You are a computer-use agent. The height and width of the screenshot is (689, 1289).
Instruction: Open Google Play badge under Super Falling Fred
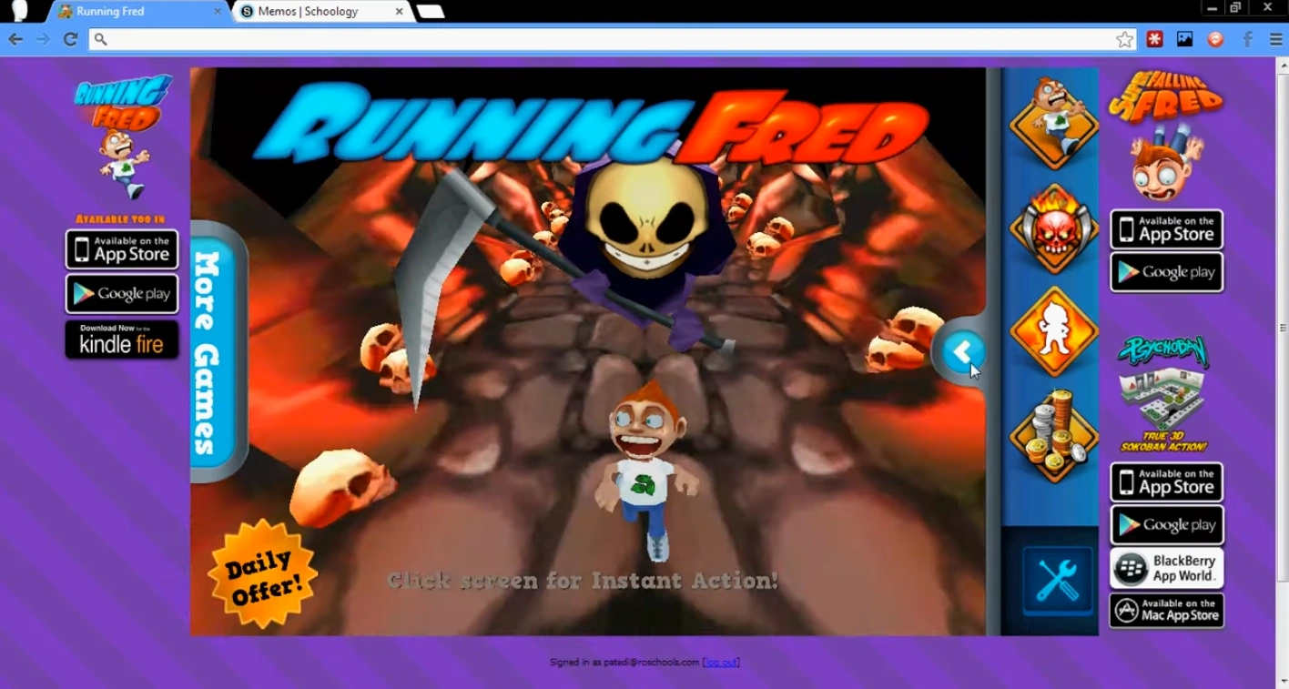point(1166,272)
